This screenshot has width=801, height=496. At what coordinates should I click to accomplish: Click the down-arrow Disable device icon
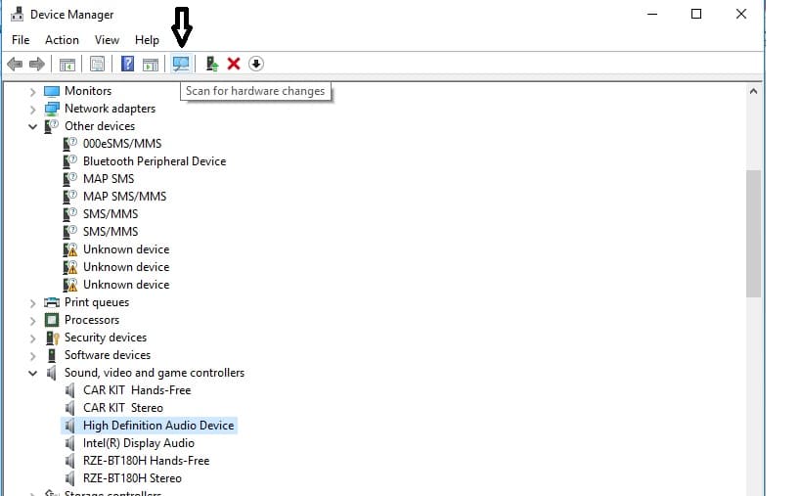256,64
